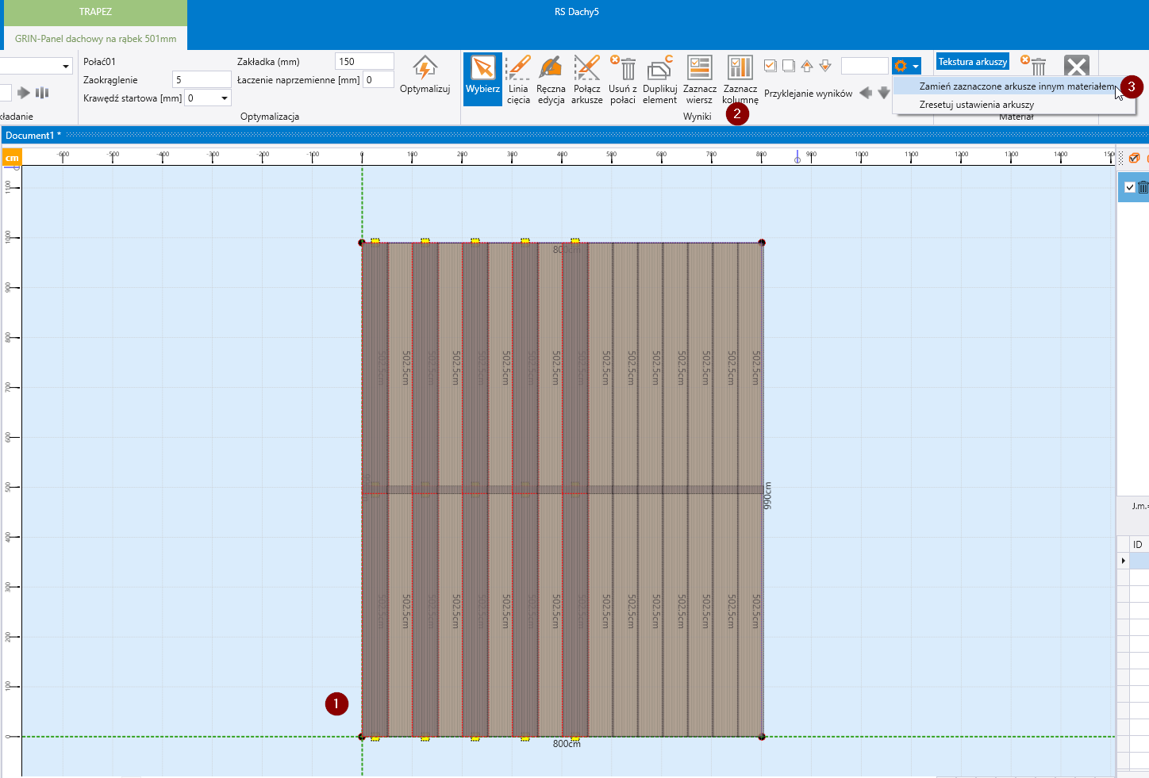Click the Zakładka (mm) input field
The height and width of the screenshot is (778, 1149).
coord(364,62)
